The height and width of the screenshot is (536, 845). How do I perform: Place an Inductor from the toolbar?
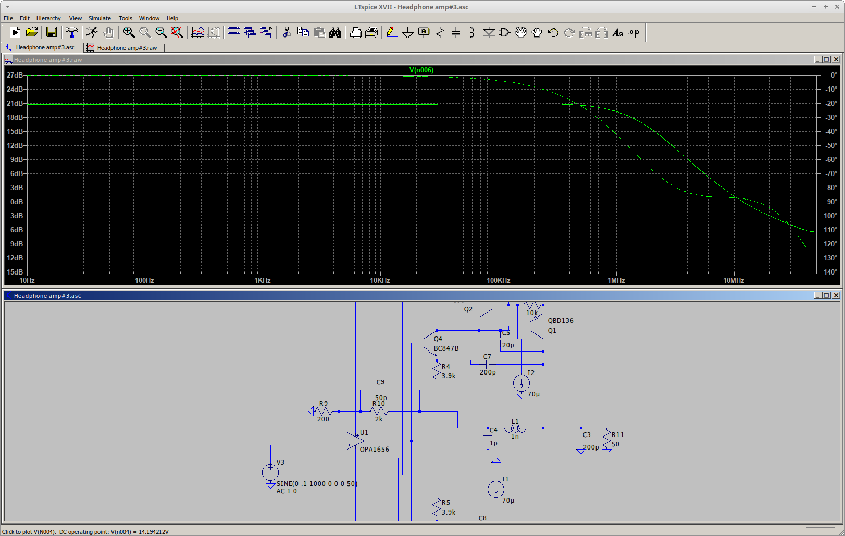[472, 32]
